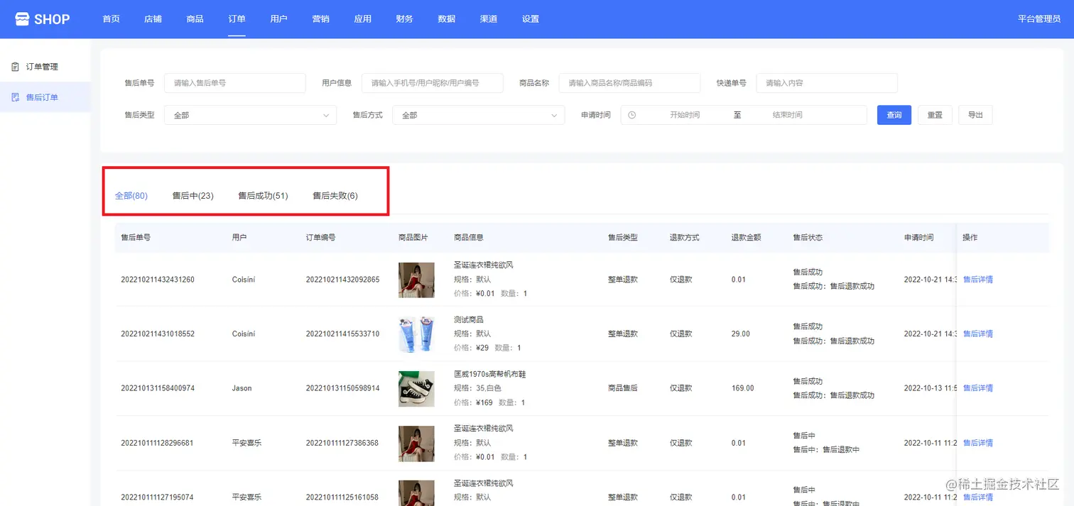The image size is (1074, 506).
Task: Open 售后详情 for Jason's order
Action: [978, 388]
